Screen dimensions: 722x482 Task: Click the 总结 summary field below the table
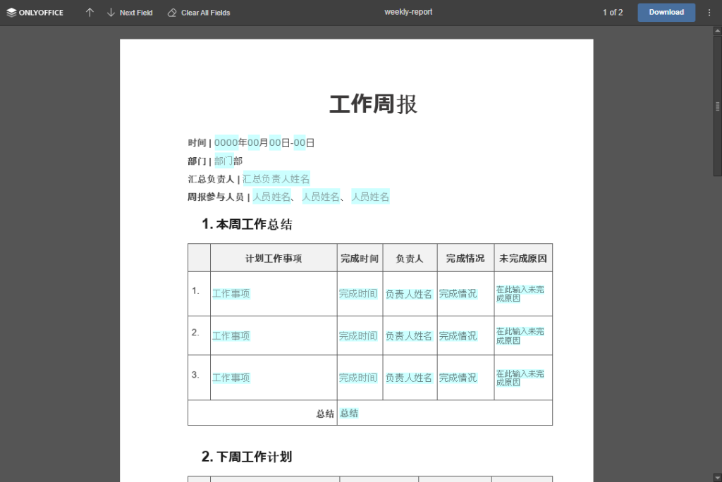348,413
